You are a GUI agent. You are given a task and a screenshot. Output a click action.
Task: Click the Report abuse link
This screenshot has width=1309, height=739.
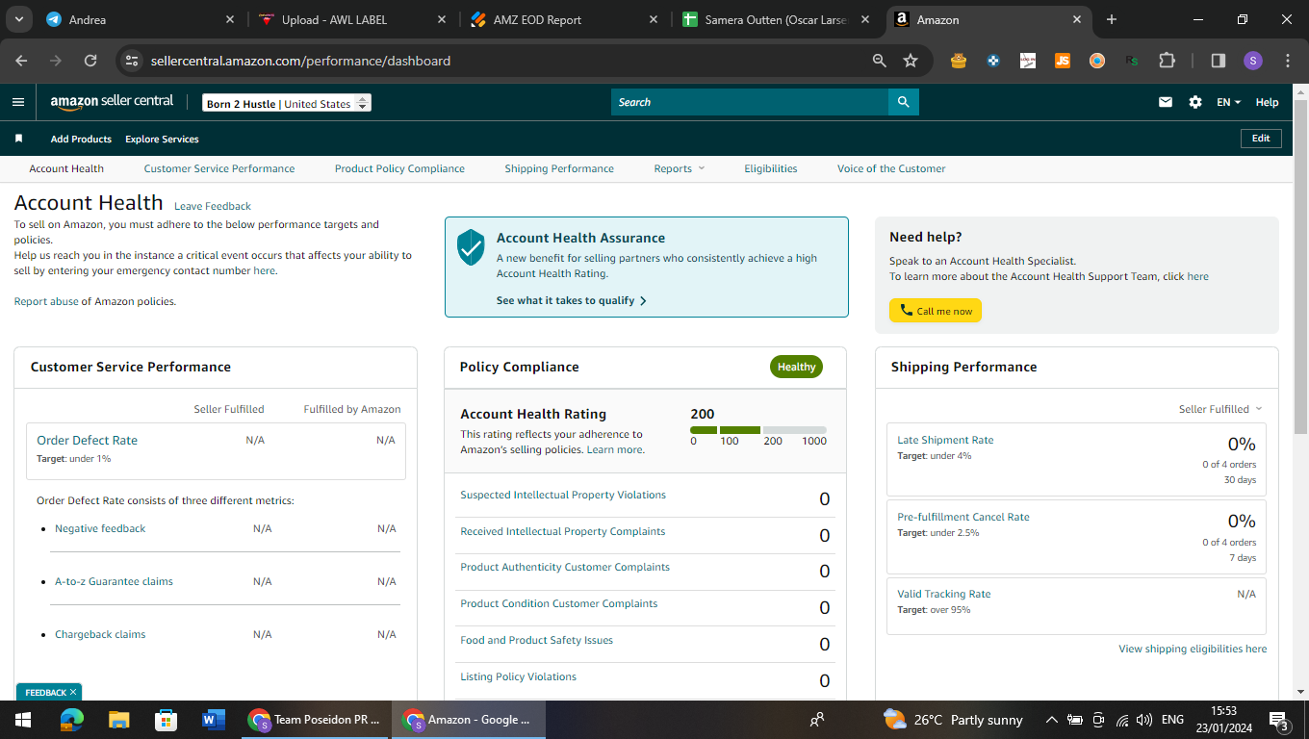[x=46, y=301]
